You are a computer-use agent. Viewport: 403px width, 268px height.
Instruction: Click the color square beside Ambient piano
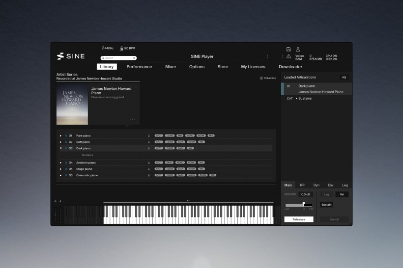(66, 162)
